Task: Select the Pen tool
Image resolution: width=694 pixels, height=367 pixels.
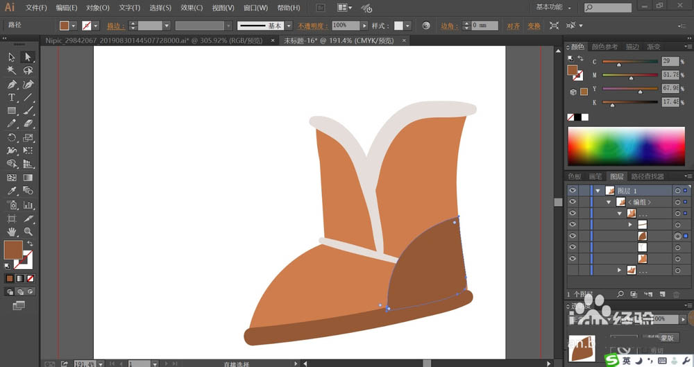Action: pyautogui.click(x=12, y=84)
